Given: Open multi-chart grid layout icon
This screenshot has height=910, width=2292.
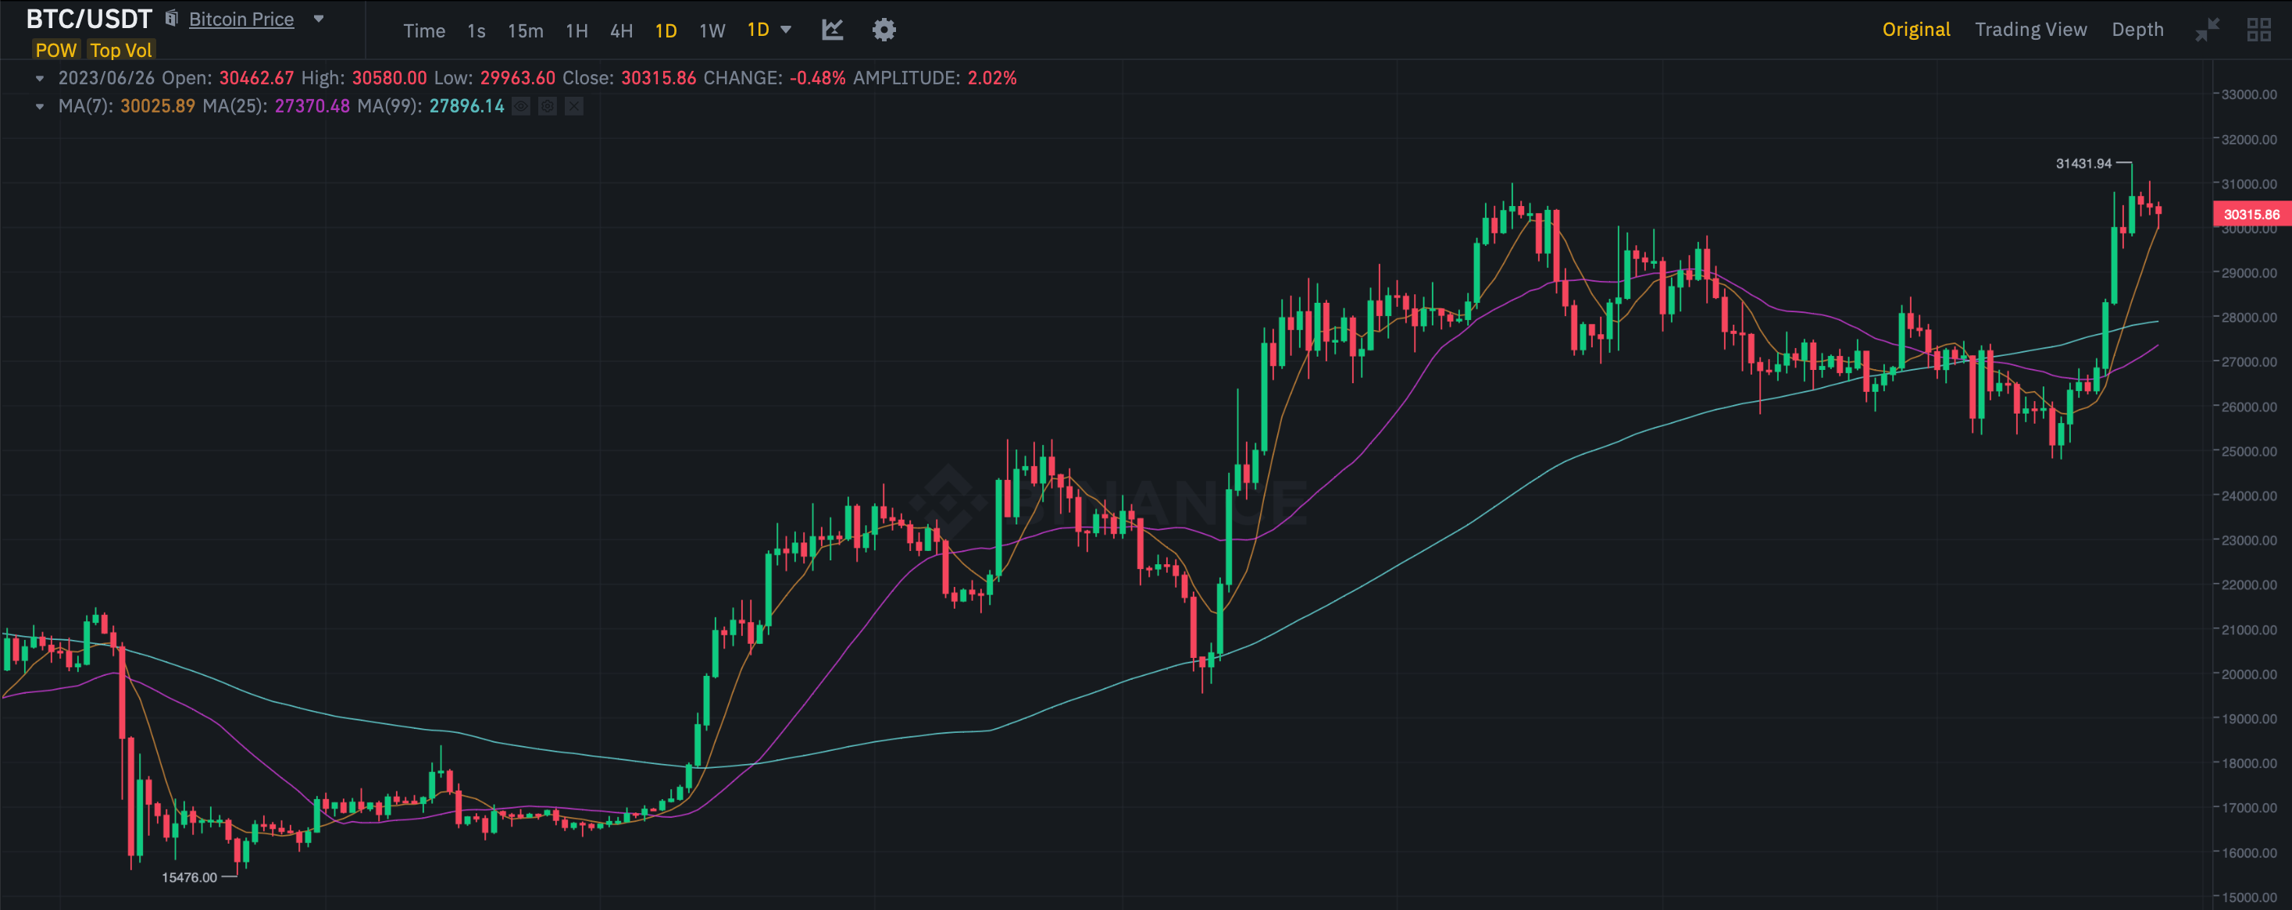Looking at the screenshot, I should click(2258, 30).
